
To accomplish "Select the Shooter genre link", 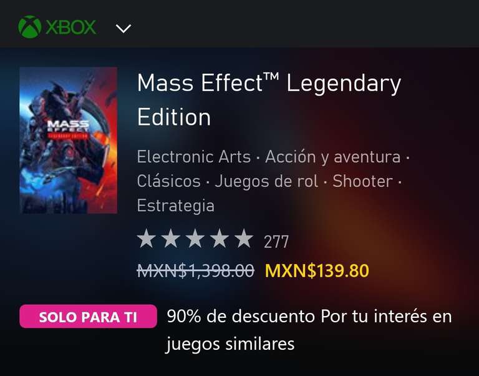I will (362, 181).
